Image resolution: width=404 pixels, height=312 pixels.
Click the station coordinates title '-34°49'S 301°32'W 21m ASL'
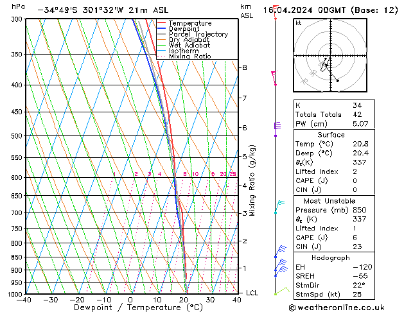(x=103, y=10)
